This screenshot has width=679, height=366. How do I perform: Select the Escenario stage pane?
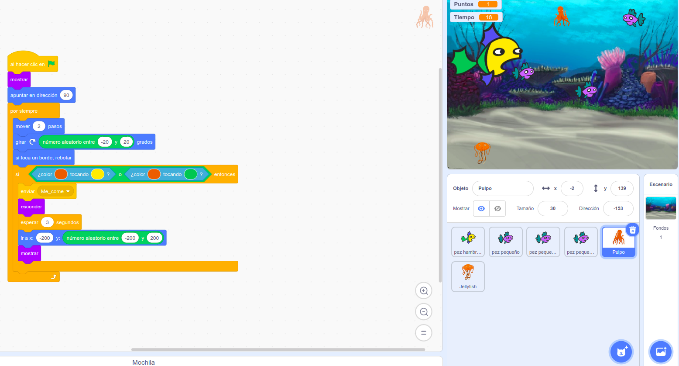(661, 205)
